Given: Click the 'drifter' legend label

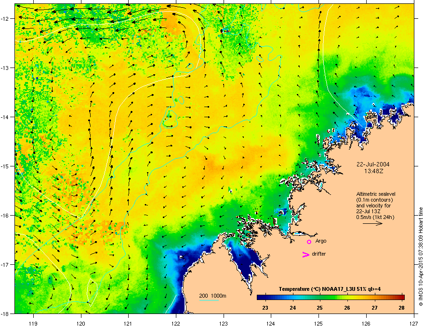Looking at the screenshot, I should coord(319,254).
